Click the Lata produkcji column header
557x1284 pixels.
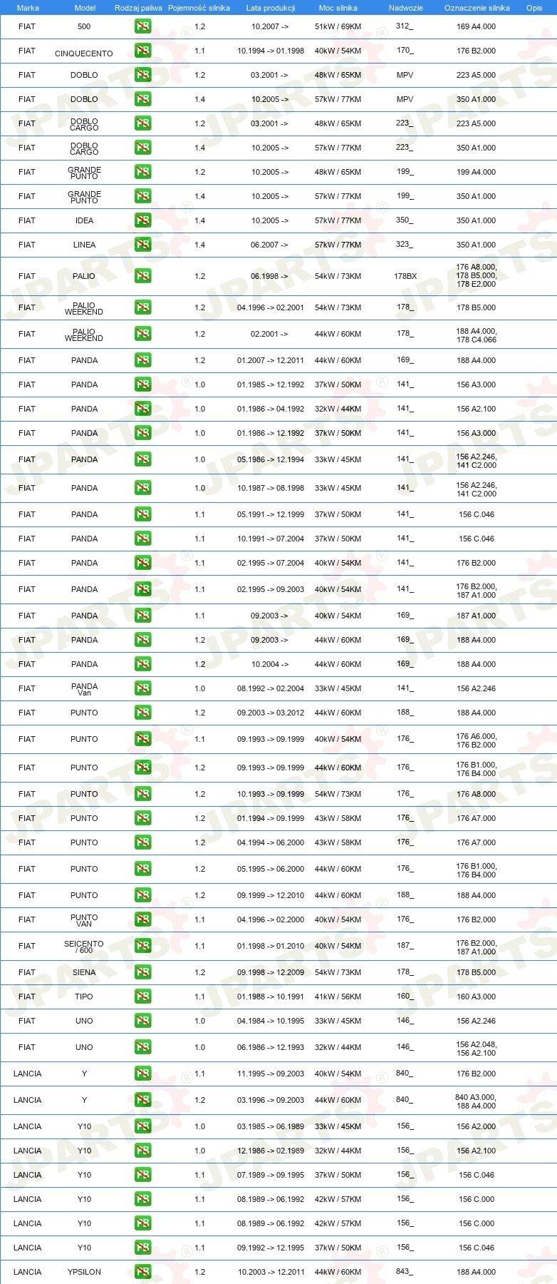coord(271,8)
